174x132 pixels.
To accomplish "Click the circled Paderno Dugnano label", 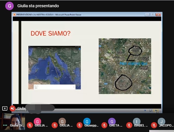I will [x=135, y=49].
